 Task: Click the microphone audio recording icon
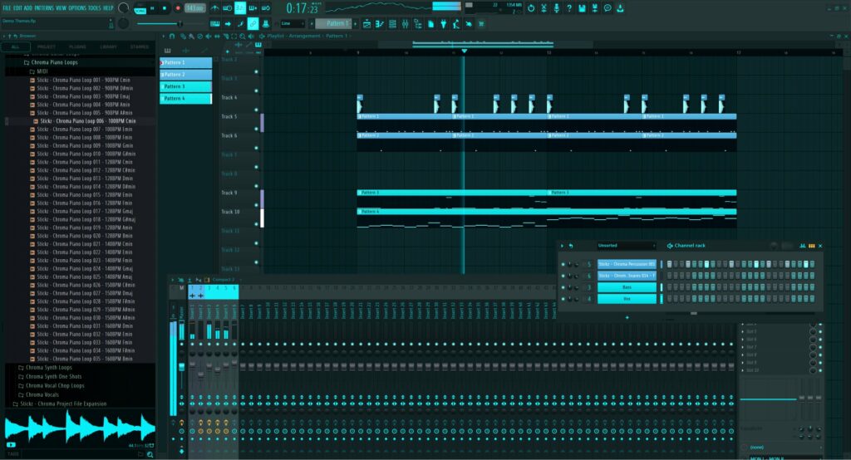(x=556, y=8)
